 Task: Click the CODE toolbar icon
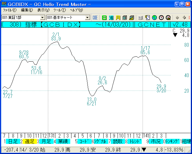[x=95, y=18]
